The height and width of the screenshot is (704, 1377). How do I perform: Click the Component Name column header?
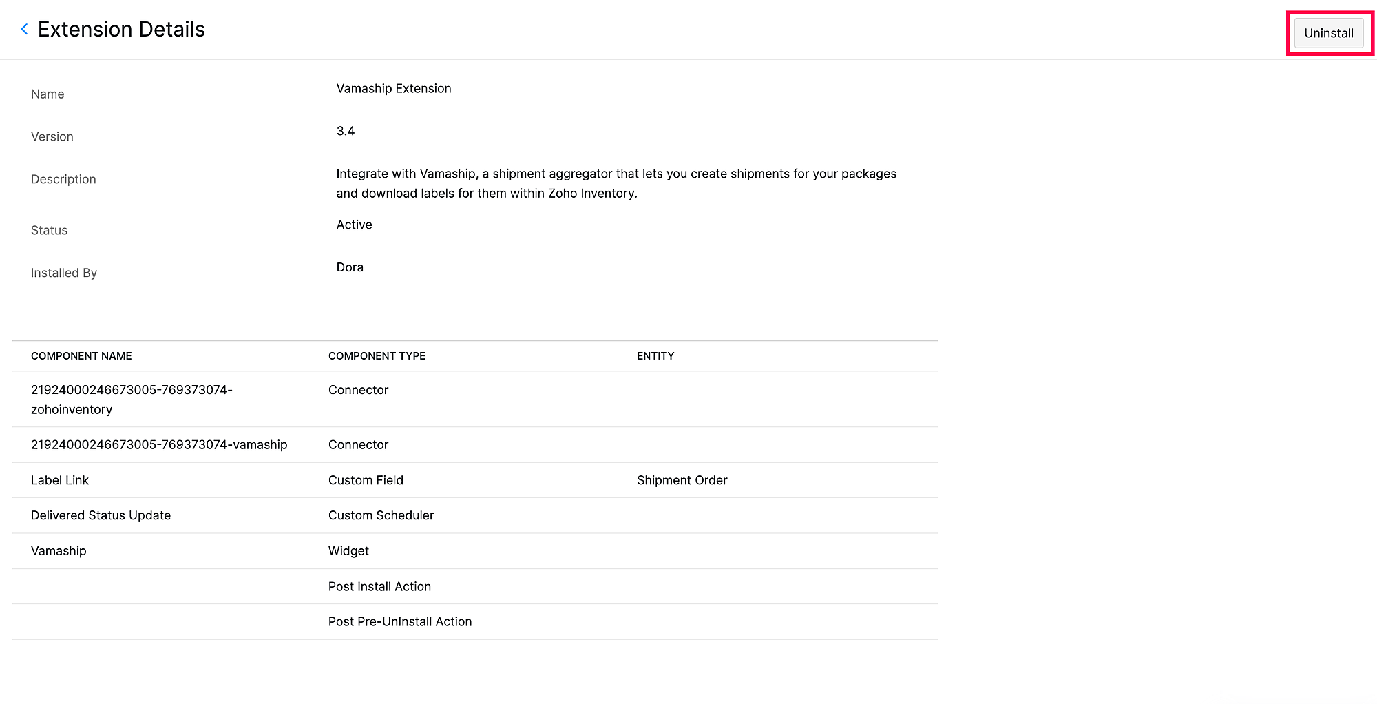tap(81, 356)
